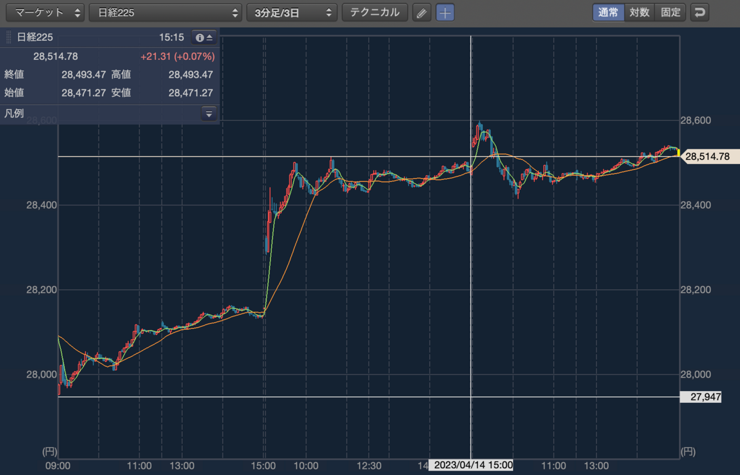Click the 安値 label in the info panel
Viewport: 740px width, 475px height.
click(121, 93)
